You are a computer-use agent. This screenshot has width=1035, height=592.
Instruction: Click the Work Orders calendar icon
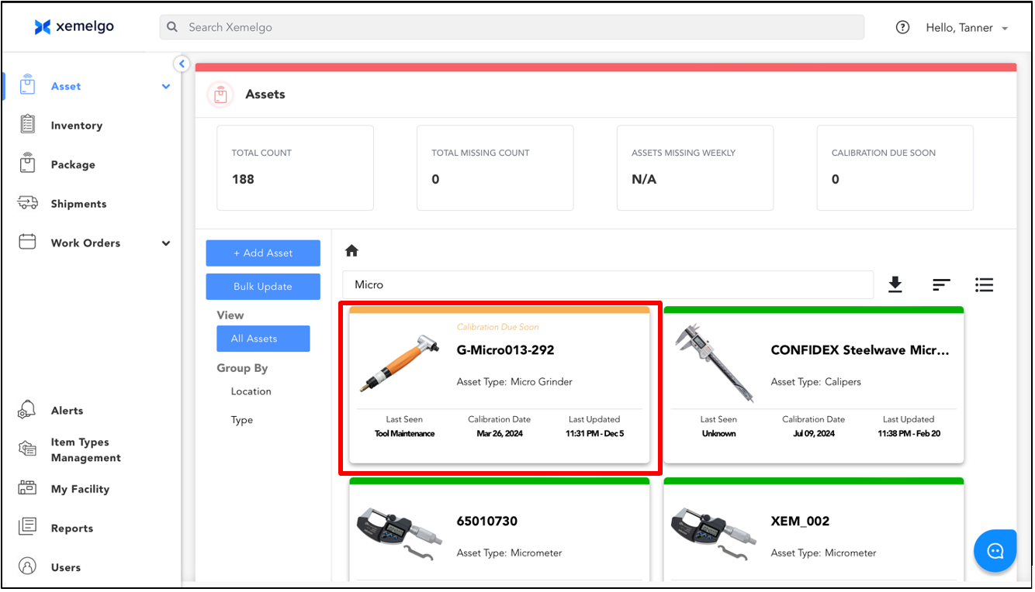(x=28, y=242)
